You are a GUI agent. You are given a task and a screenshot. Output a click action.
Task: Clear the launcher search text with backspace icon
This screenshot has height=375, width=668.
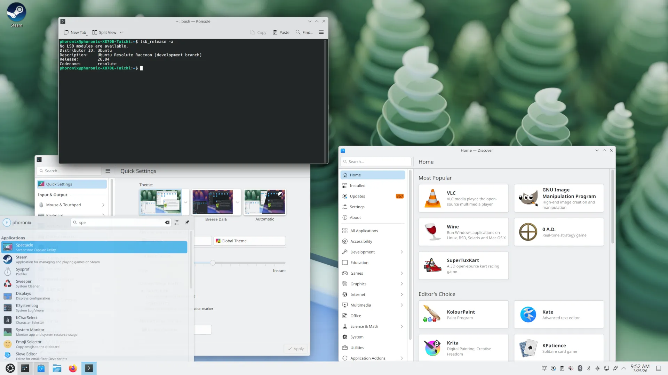click(167, 223)
